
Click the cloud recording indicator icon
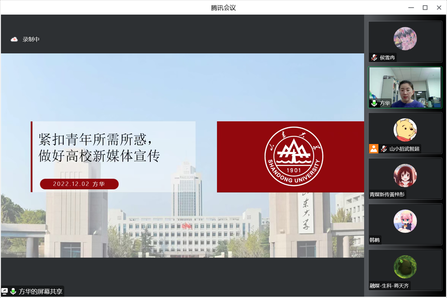coord(14,39)
